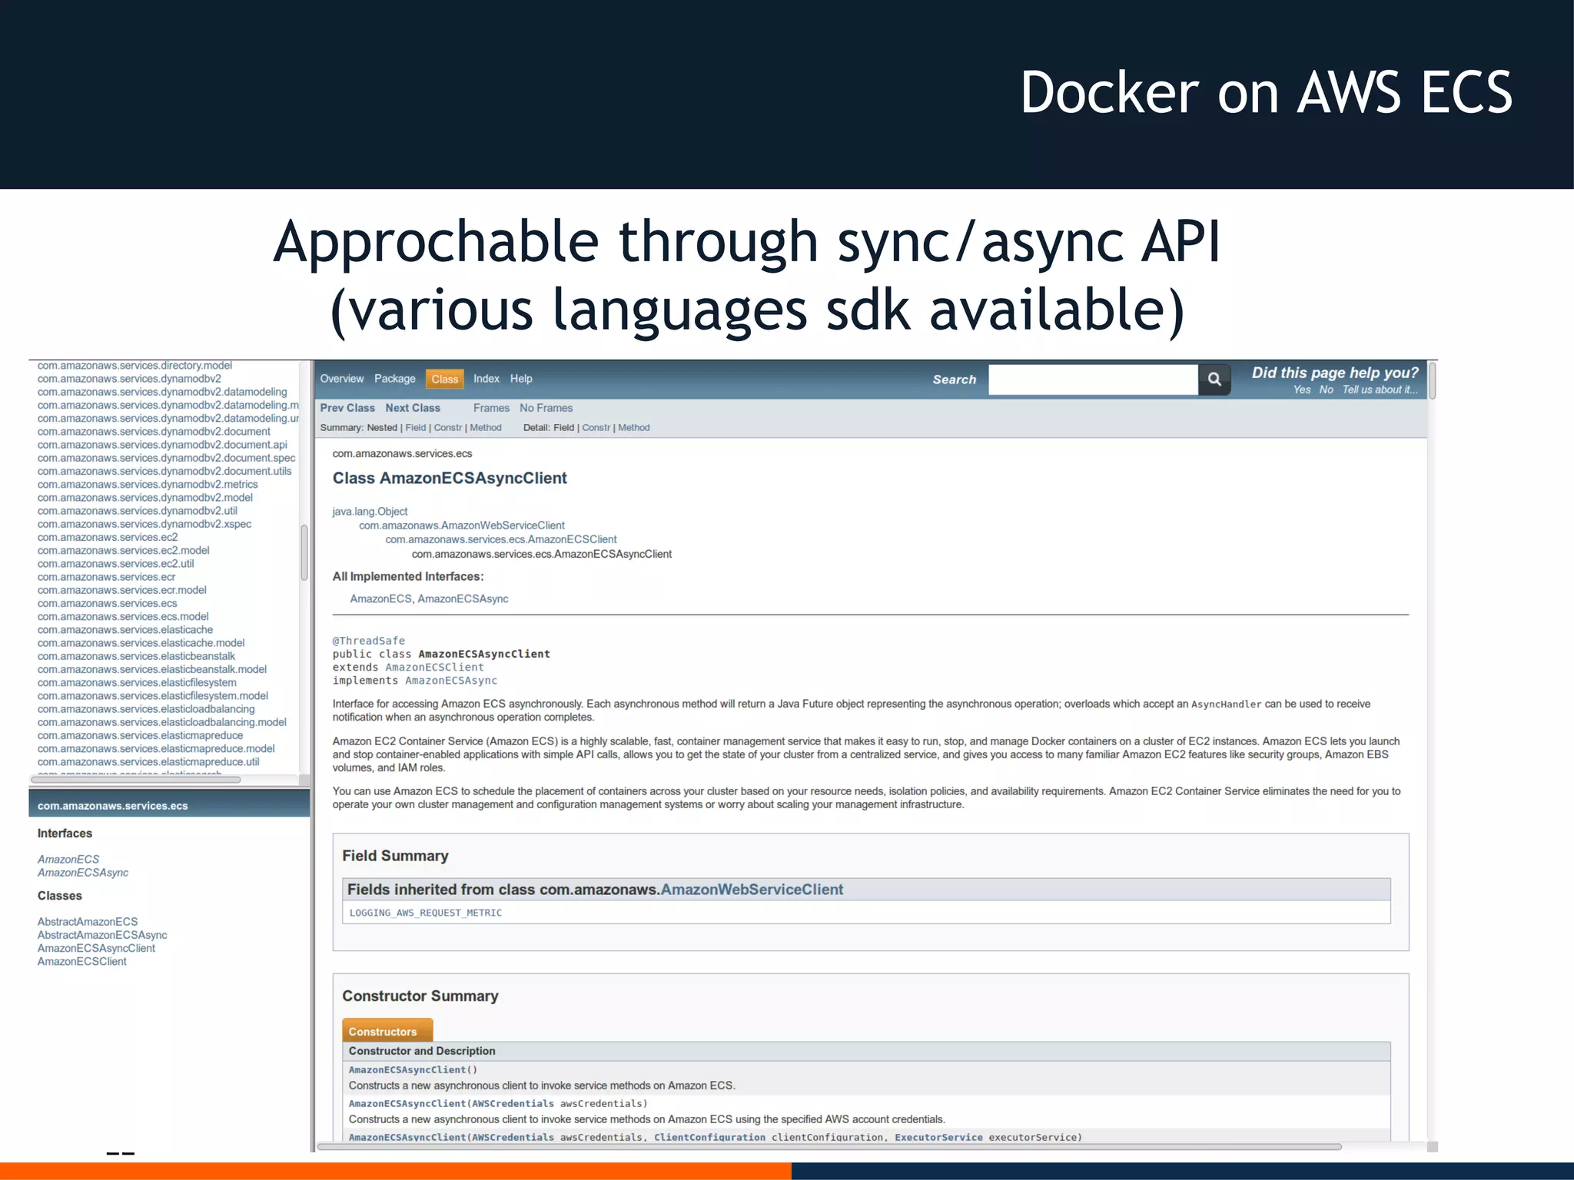Open AmazonECSAsyncClient in class list
1574x1180 pixels.
pos(96,948)
